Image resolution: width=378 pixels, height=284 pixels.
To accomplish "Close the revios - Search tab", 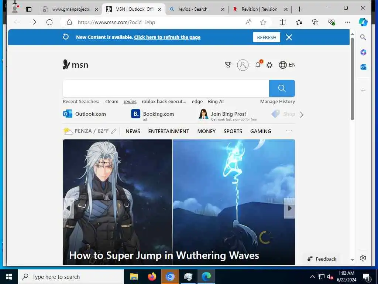I will coord(223,9).
